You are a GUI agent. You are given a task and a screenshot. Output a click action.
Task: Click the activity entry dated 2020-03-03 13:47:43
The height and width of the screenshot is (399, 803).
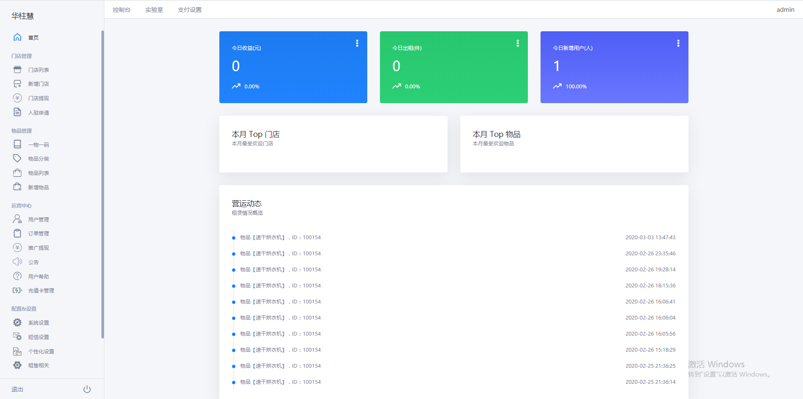click(454, 238)
